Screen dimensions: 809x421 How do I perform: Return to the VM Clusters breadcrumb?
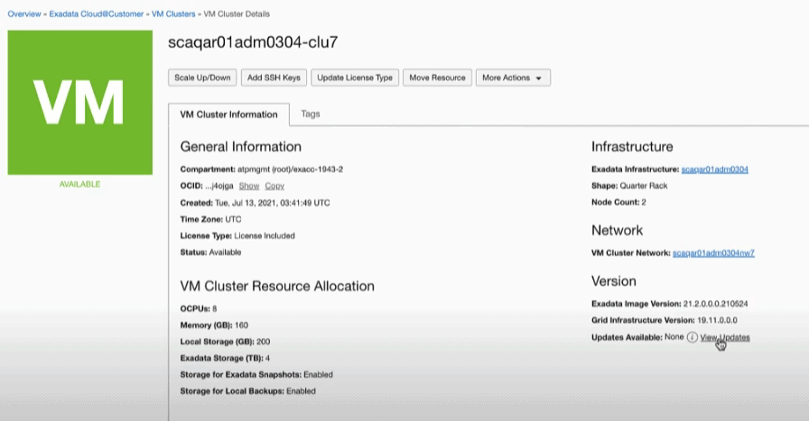pos(172,14)
